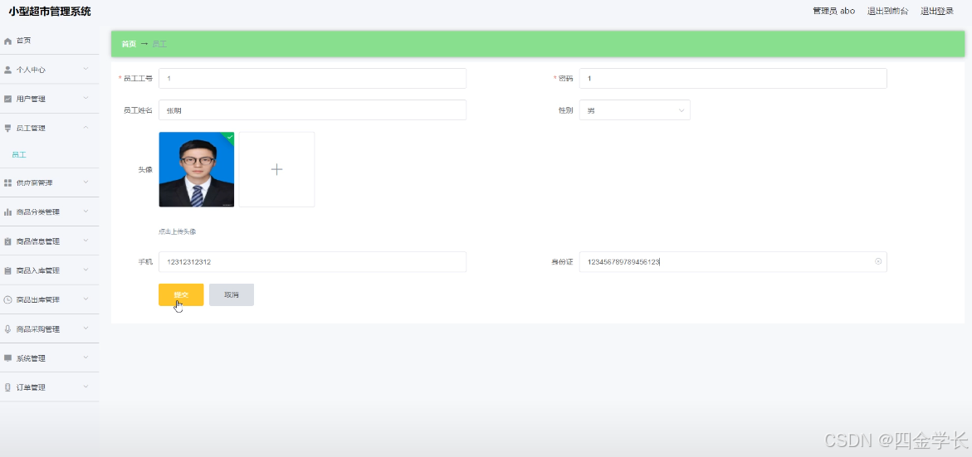Expand the 商品入库管理 chevron
The height and width of the screenshot is (457, 972).
point(86,270)
